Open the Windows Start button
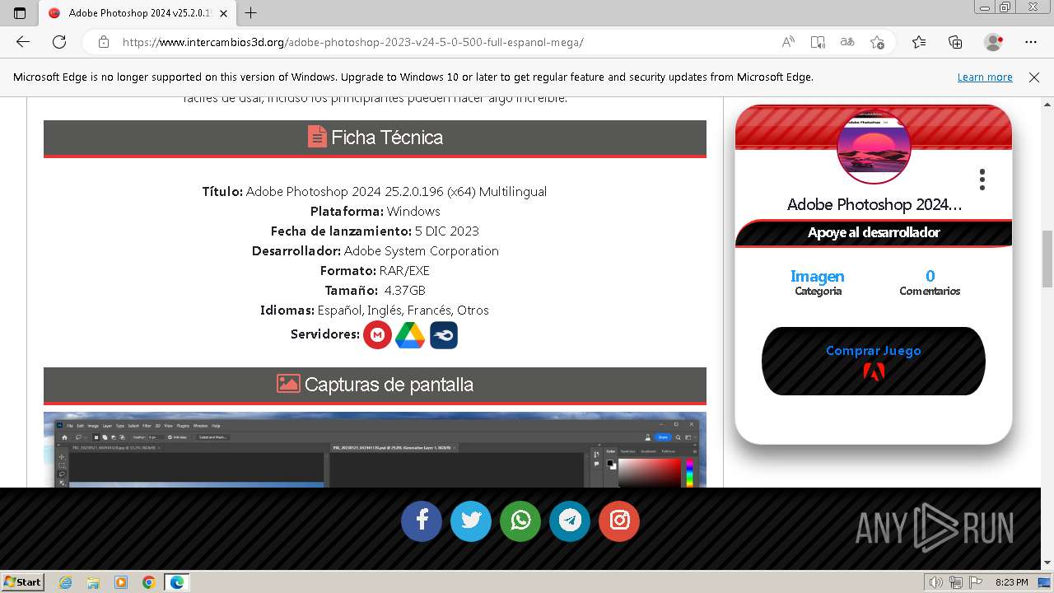Image resolution: width=1054 pixels, height=593 pixels. pos(22,581)
